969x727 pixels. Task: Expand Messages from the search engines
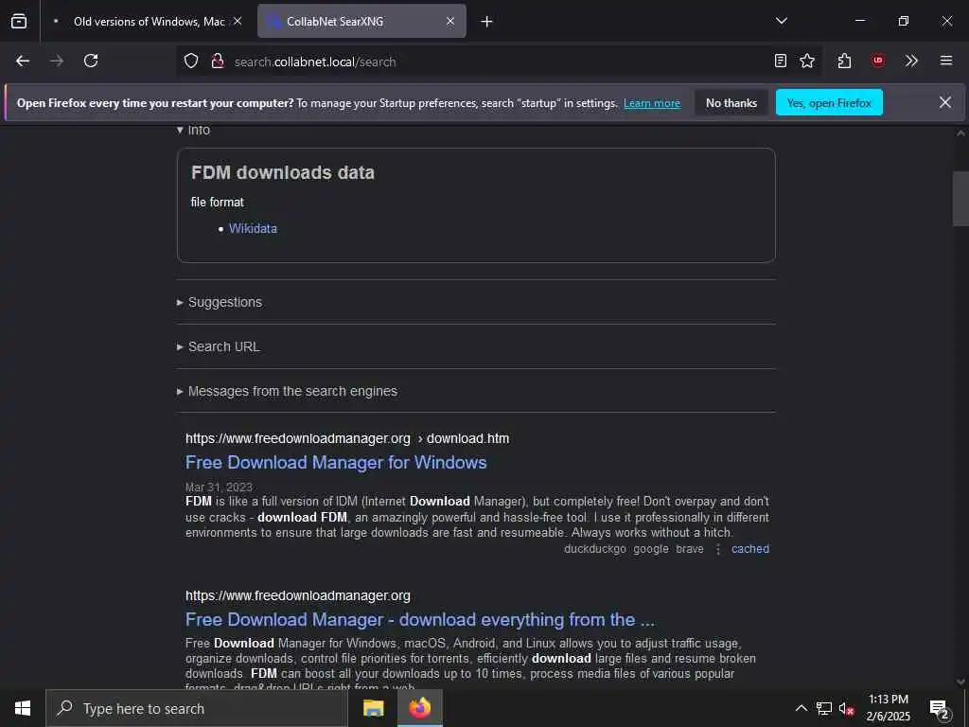(287, 391)
